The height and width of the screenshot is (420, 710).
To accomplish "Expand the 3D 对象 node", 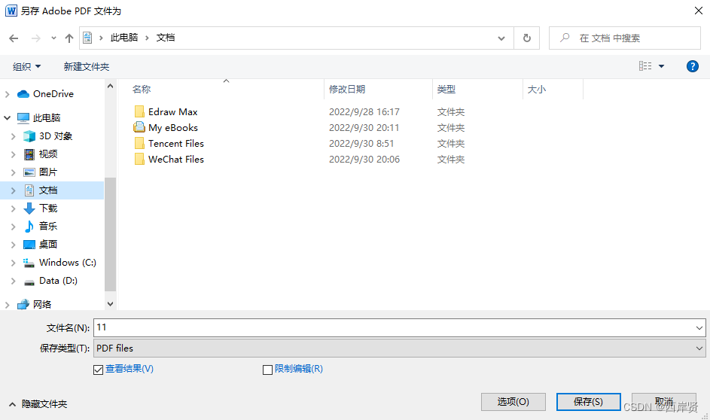I will (13, 136).
